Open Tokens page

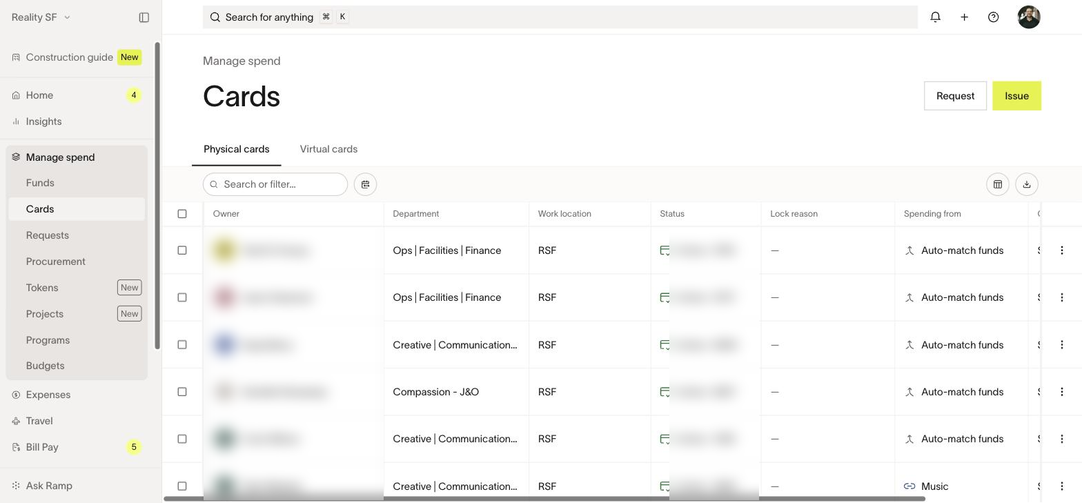(x=77, y=288)
